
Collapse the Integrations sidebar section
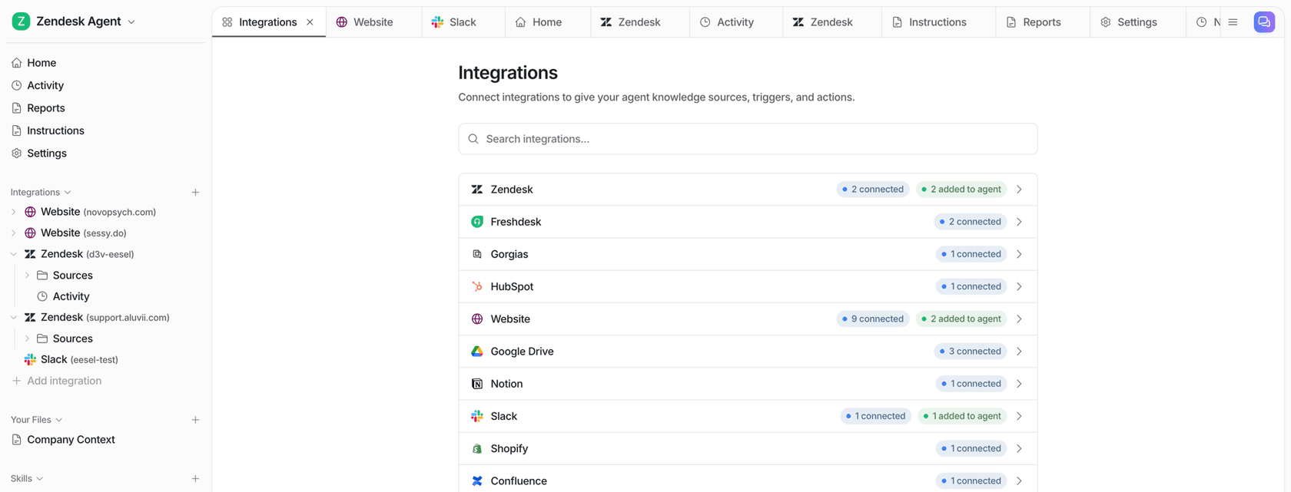click(68, 193)
